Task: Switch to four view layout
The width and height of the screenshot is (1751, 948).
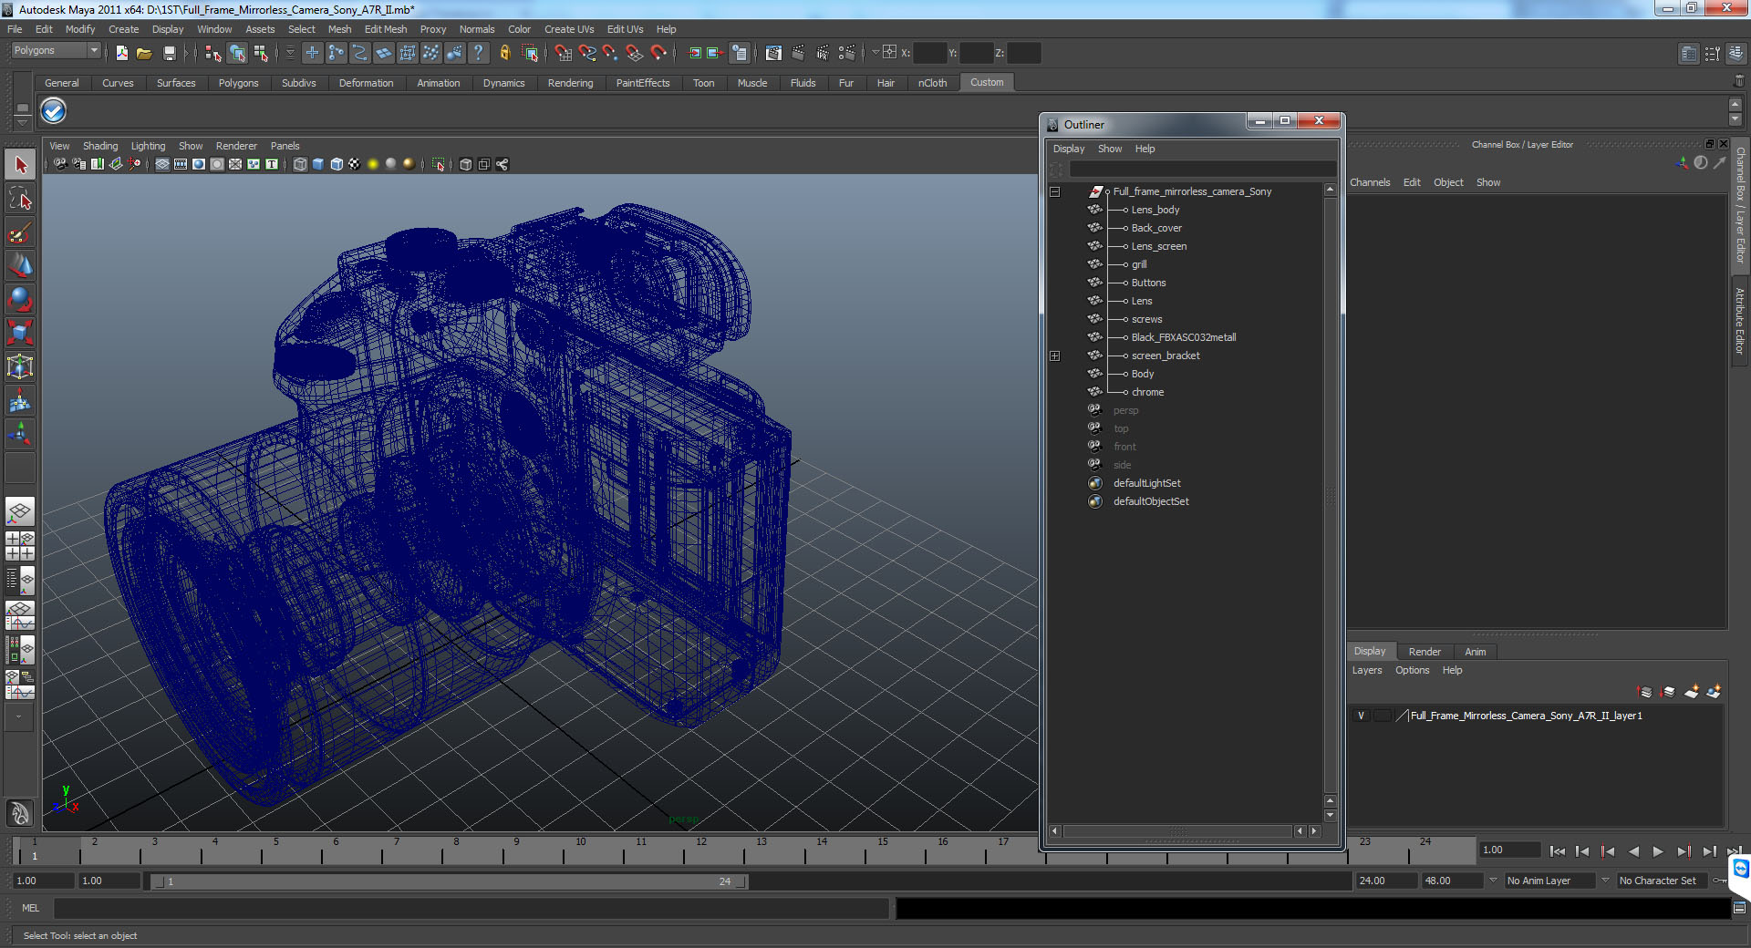Action: 20,545
